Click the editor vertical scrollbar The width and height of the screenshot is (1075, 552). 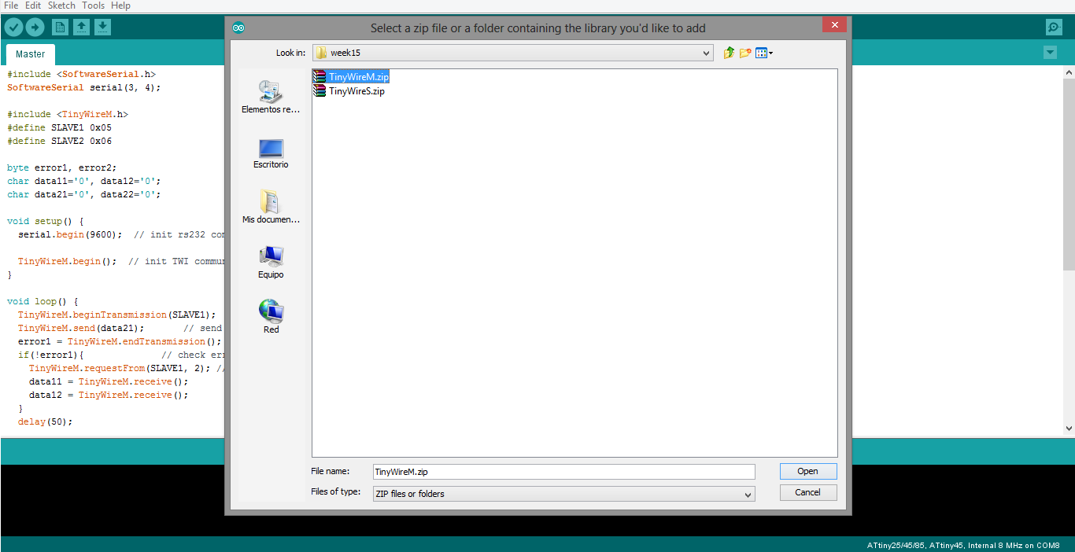1069,173
